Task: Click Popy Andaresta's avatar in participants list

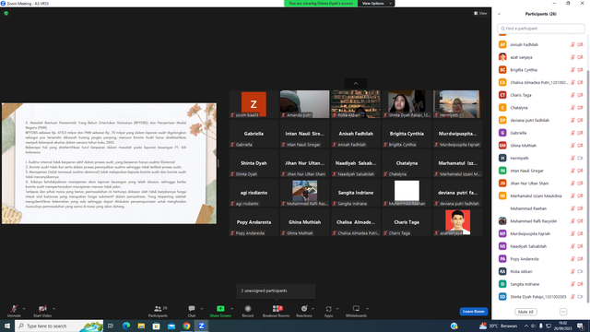Action: (502, 259)
